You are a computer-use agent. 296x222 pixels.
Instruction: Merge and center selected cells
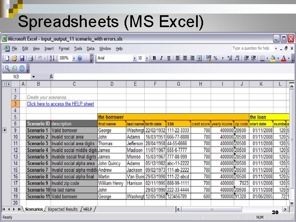tap(199, 58)
